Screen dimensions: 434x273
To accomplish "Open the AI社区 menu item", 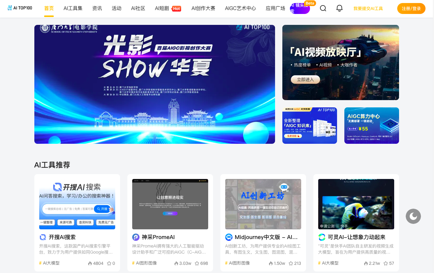I will point(138,8).
